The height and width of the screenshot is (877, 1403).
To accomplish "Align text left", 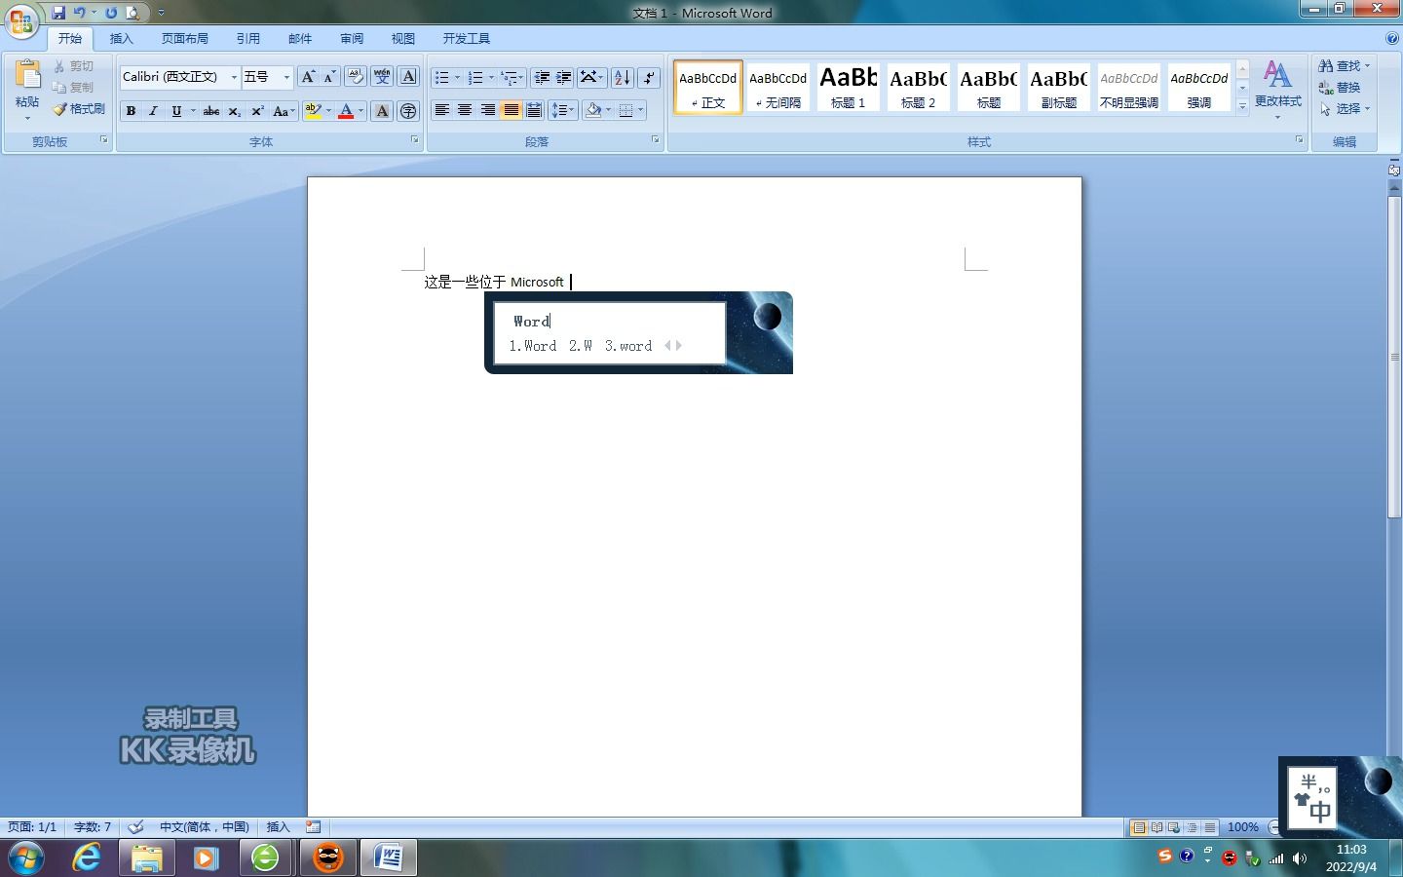I will pos(441,110).
